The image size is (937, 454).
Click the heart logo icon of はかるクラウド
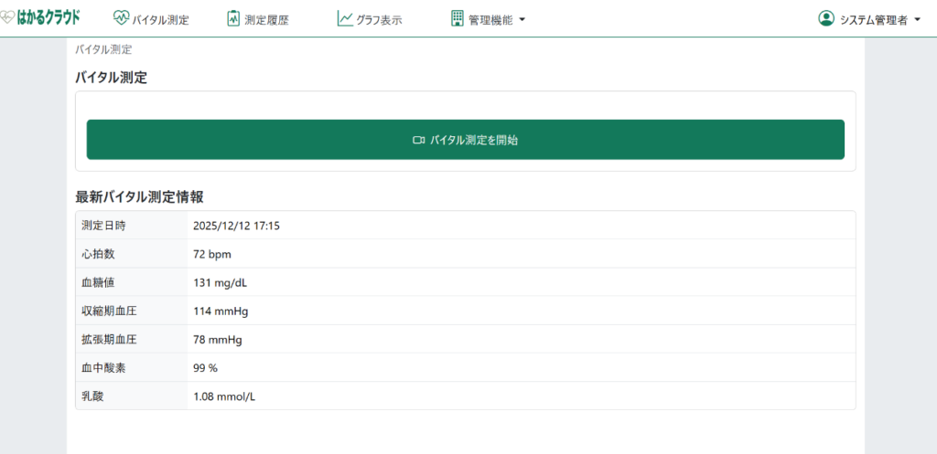[x=8, y=16]
